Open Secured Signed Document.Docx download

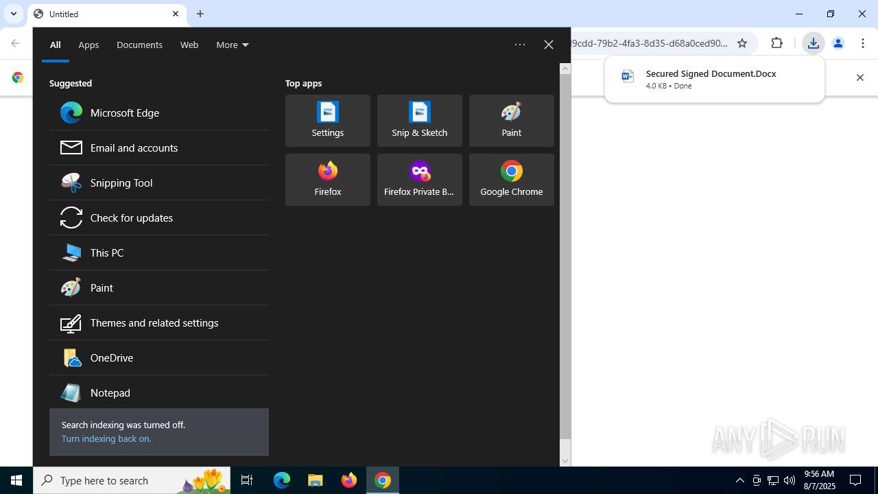[x=714, y=79]
